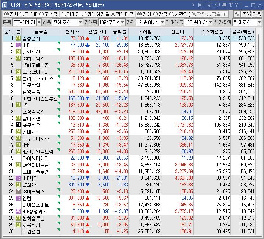Pin the window with the pushpin icon
The width and height of the screenshot is (264, 239).
224,5
